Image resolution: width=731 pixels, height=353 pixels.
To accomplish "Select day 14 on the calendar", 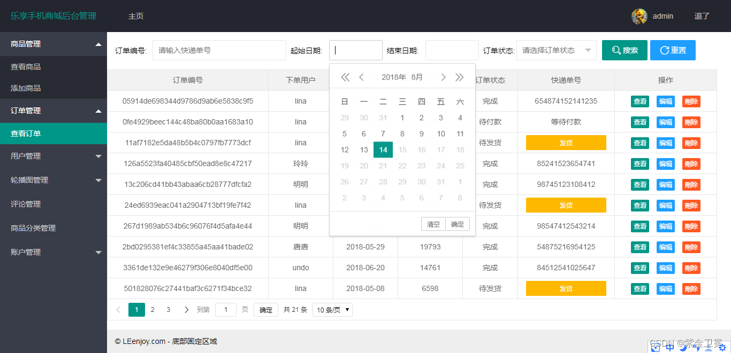I will (383, 150).
